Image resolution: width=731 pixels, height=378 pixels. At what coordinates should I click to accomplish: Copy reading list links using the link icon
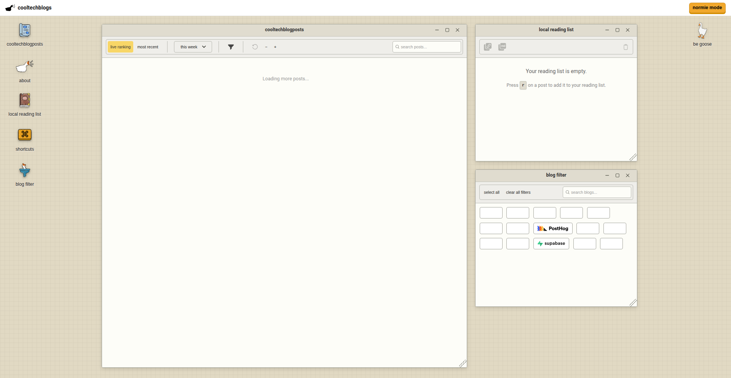click(488, 46)
